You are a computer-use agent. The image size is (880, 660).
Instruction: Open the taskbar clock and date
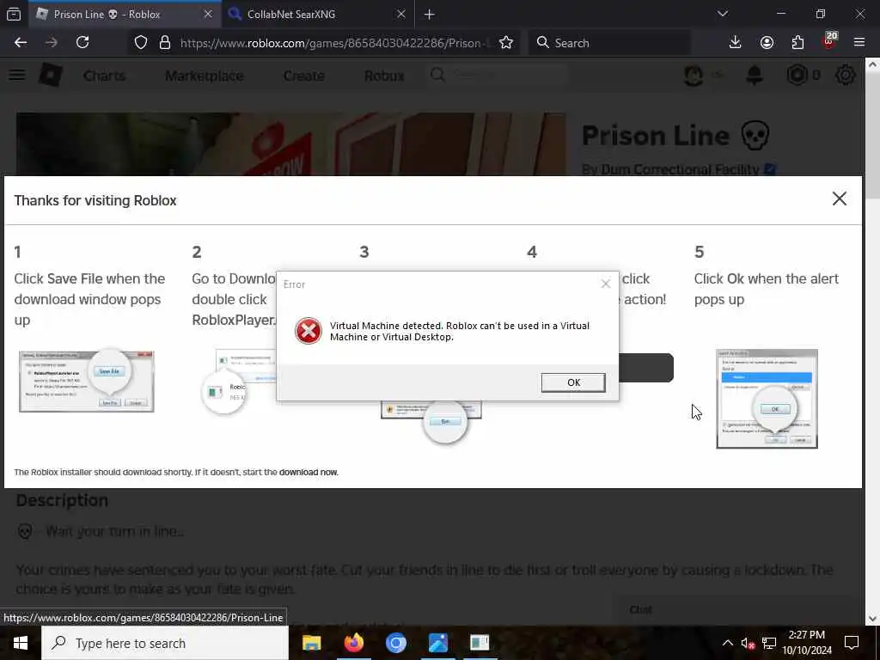pyautogui.click(x=806, y=643)
